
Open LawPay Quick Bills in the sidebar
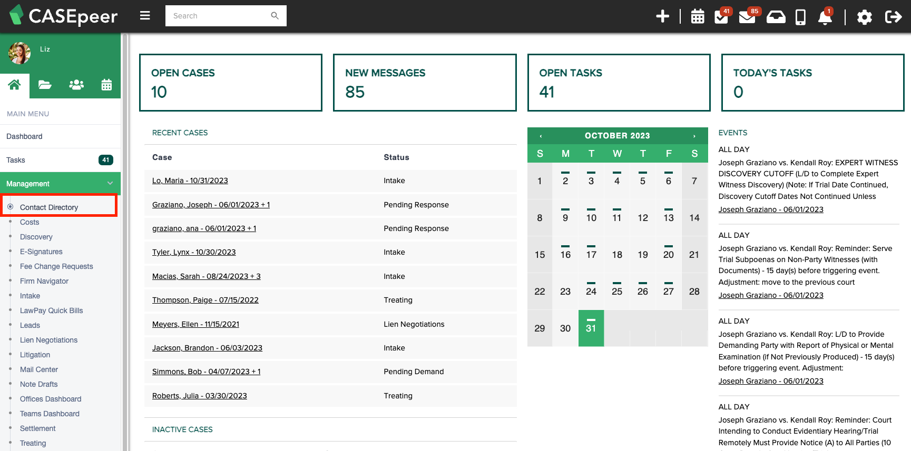coord(51,310)
